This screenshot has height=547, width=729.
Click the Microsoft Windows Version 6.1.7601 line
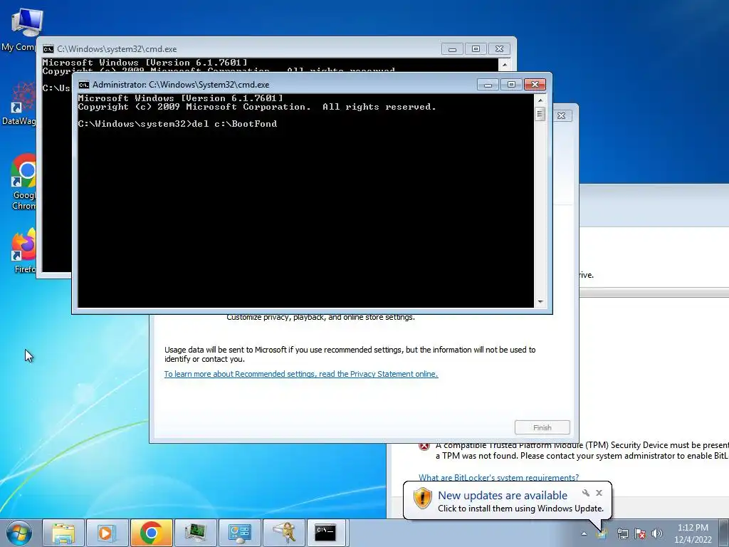pos(180,98)
